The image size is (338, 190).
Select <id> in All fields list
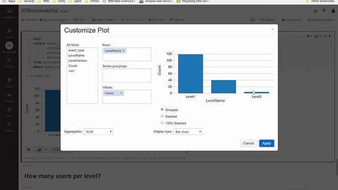click(x=71, y=71)
